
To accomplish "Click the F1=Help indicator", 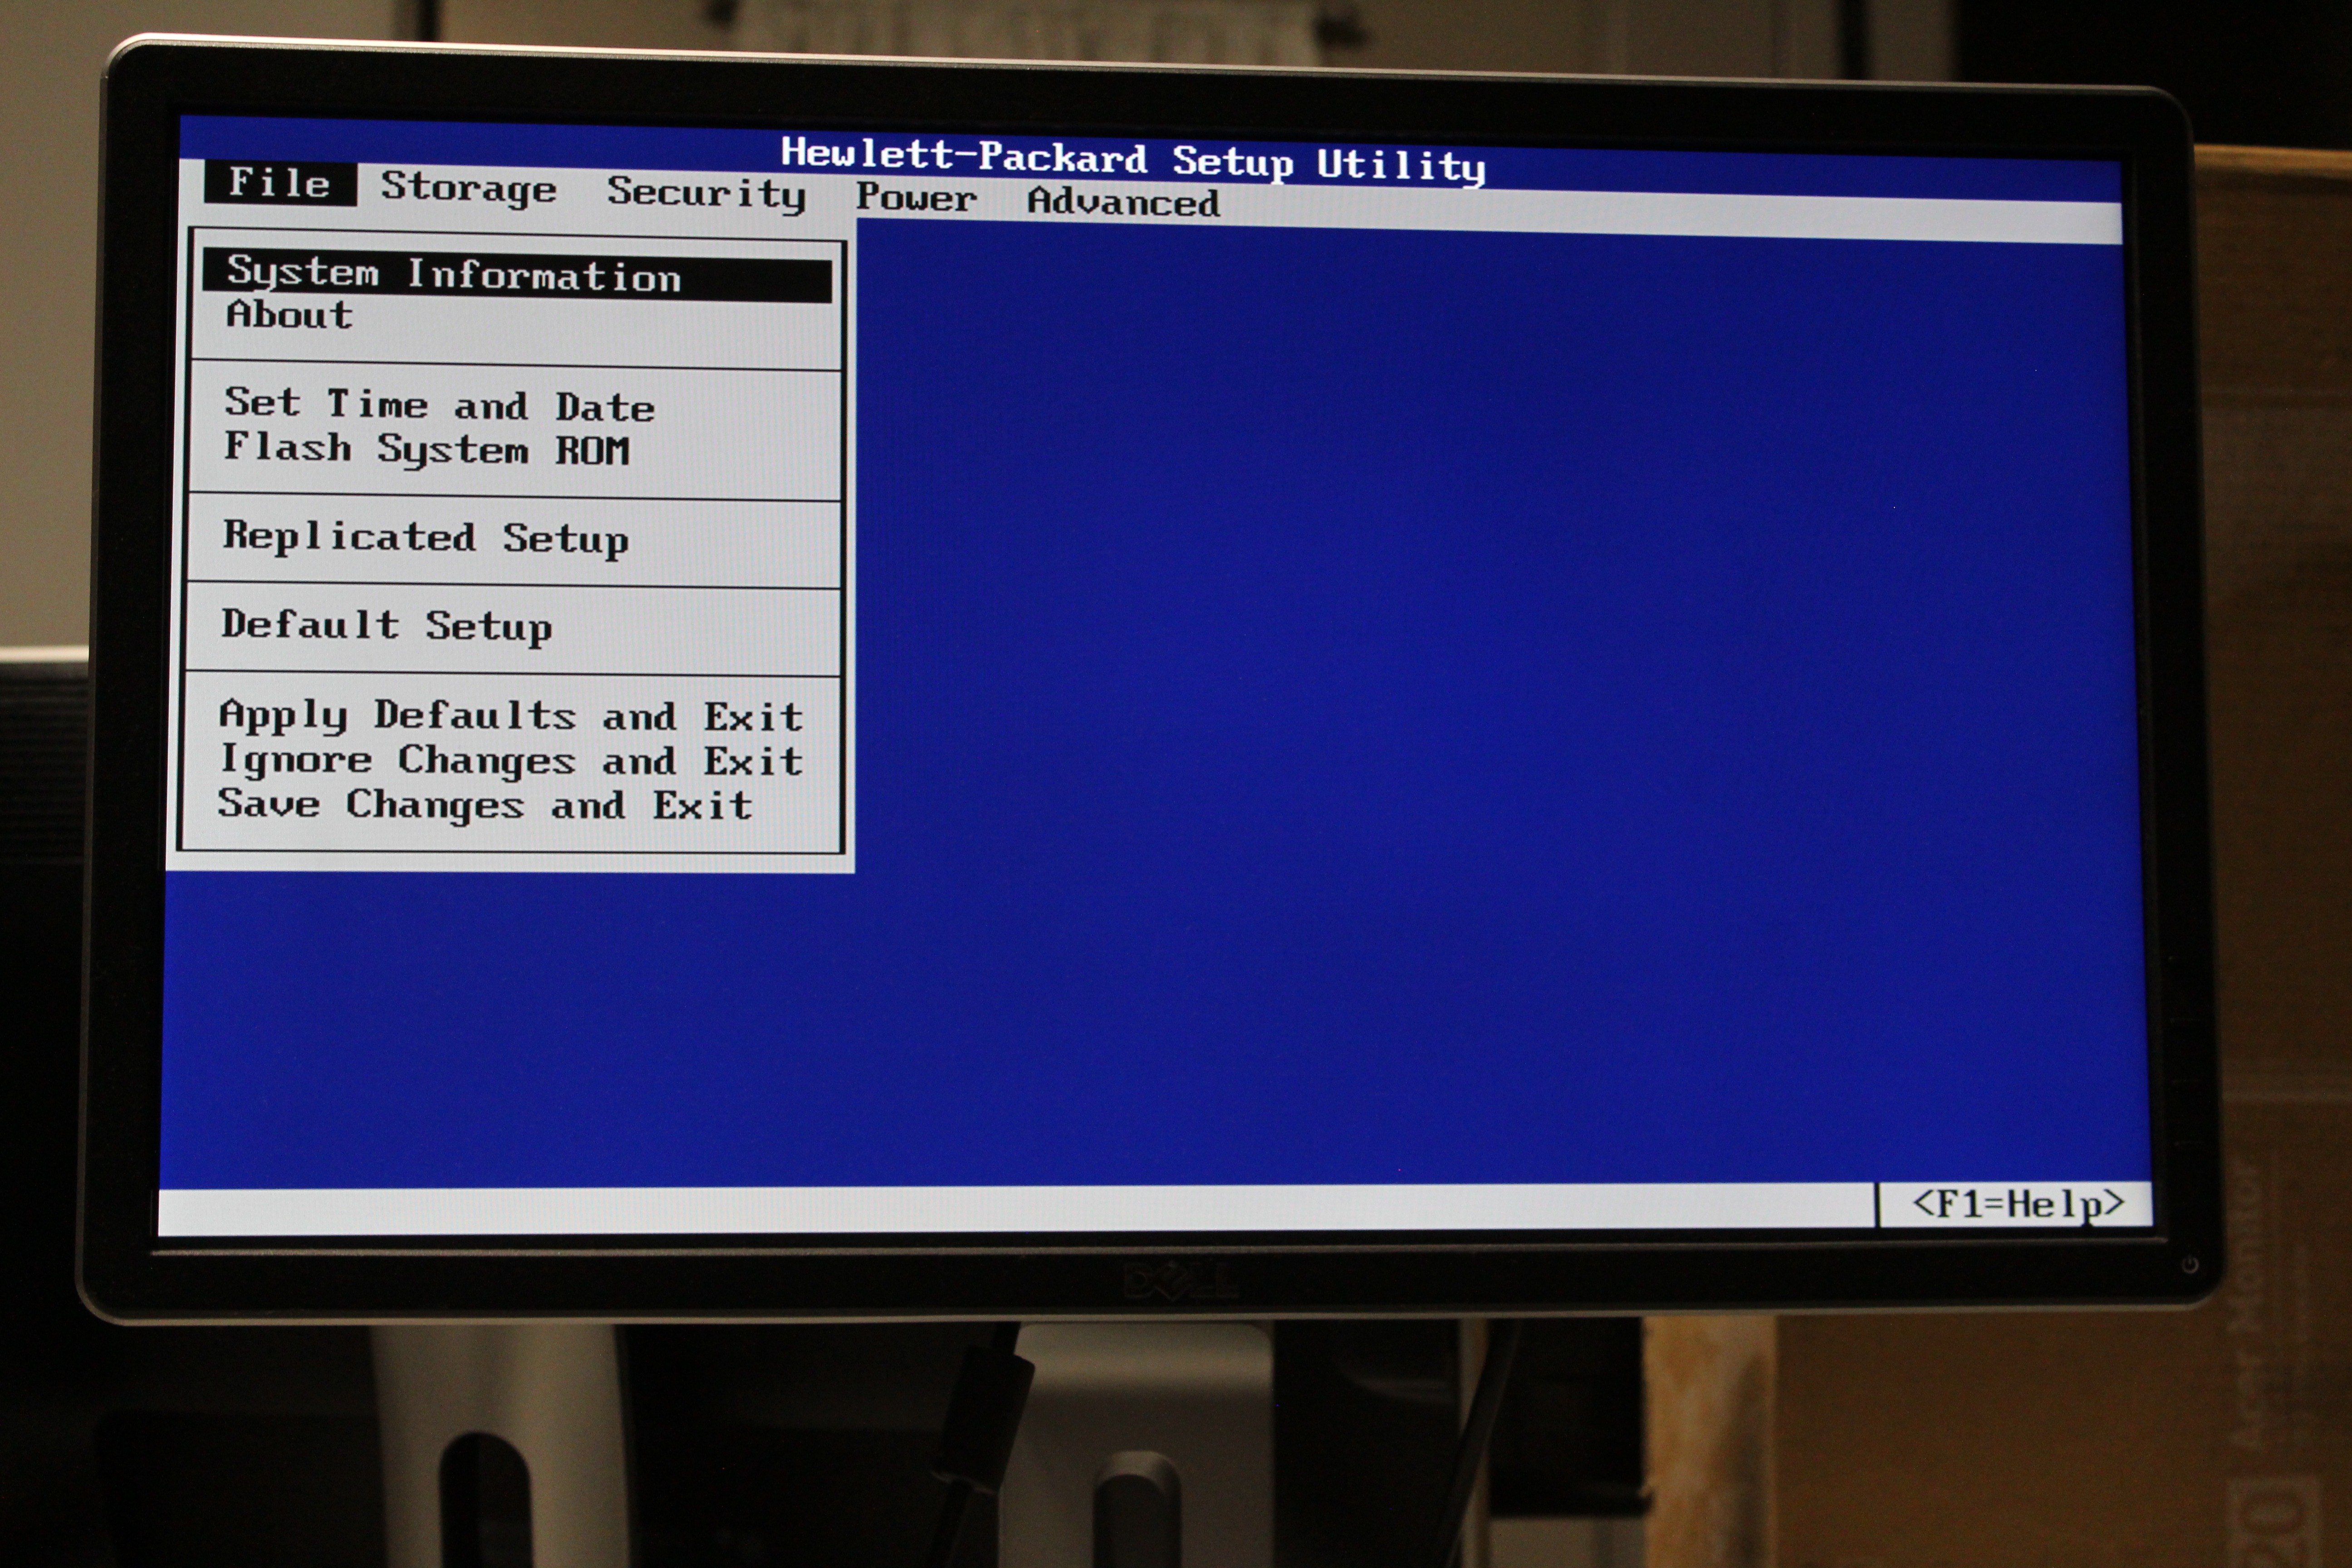I will pos(2018,1205).
